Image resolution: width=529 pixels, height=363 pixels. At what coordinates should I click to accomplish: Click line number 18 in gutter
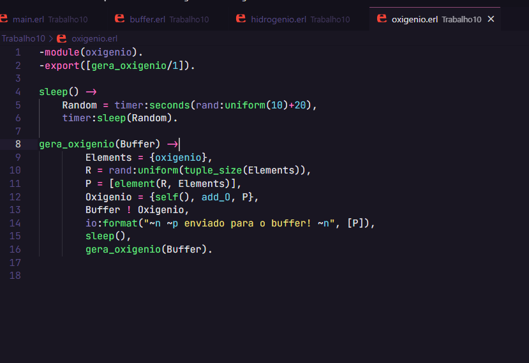pyautogui.click(x=15, y=276)
